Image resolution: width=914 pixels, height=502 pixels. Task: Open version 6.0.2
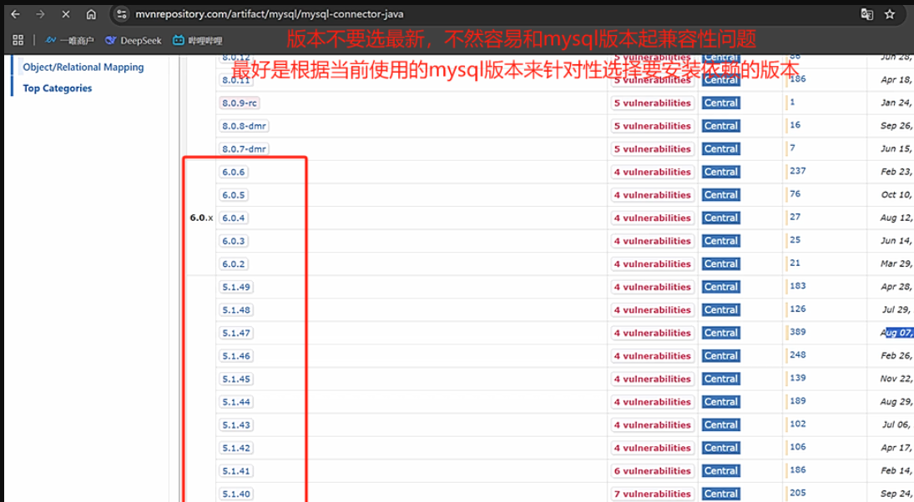tap(233, 264)
